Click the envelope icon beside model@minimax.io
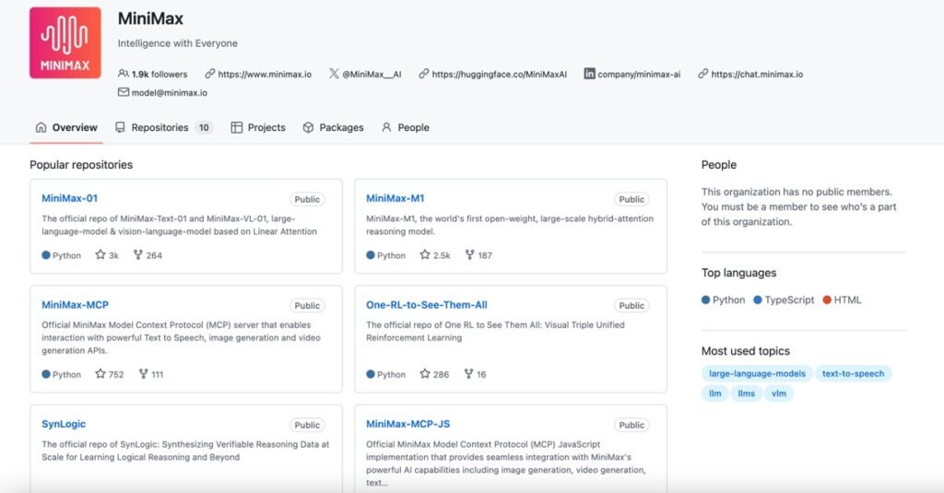 pos(124,92)
